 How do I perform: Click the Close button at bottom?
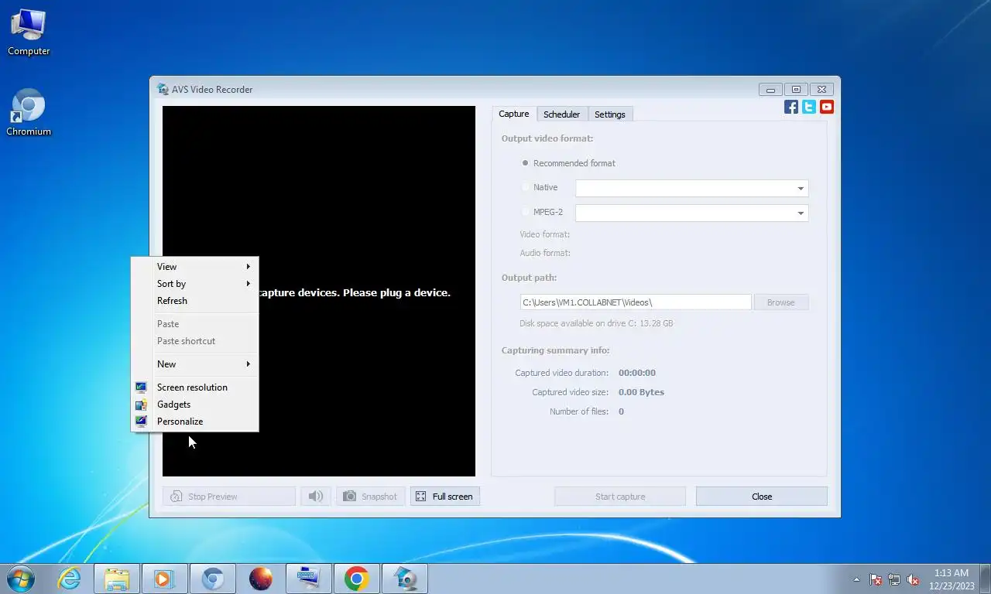coord(762,497)
